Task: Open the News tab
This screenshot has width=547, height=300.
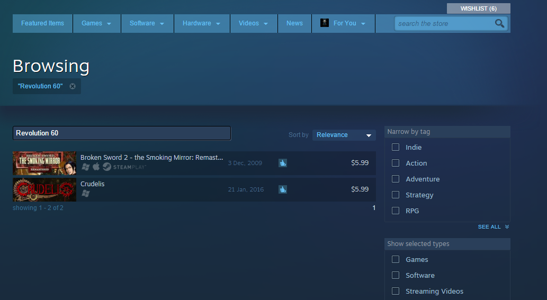Action: [294, 23]
